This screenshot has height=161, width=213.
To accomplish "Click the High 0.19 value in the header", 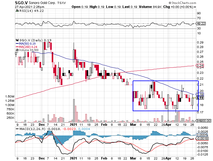I will click(97, 7).
